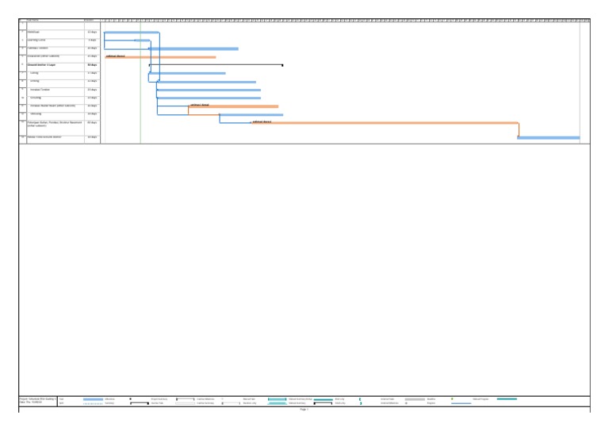Click the Duration column header
This screenshot has width=609, height=431.
tap(92, 20)
